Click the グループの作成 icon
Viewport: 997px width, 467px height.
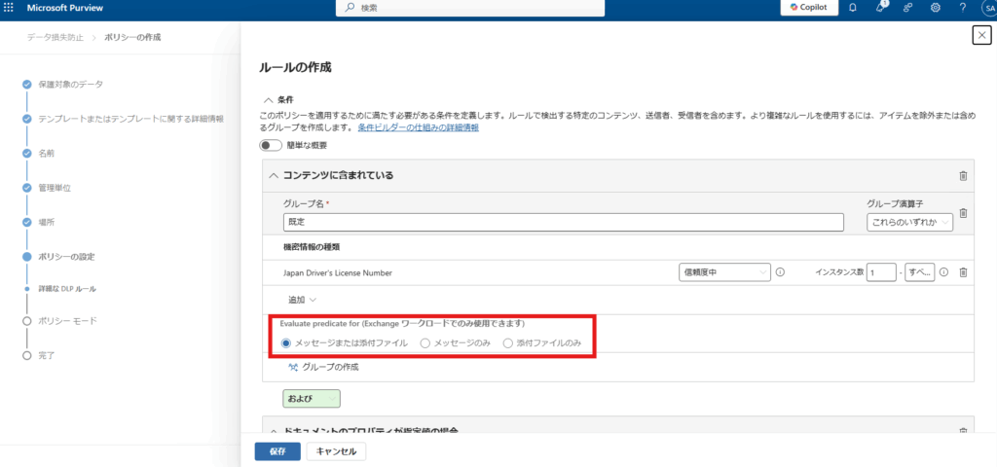tap(293, 367)
